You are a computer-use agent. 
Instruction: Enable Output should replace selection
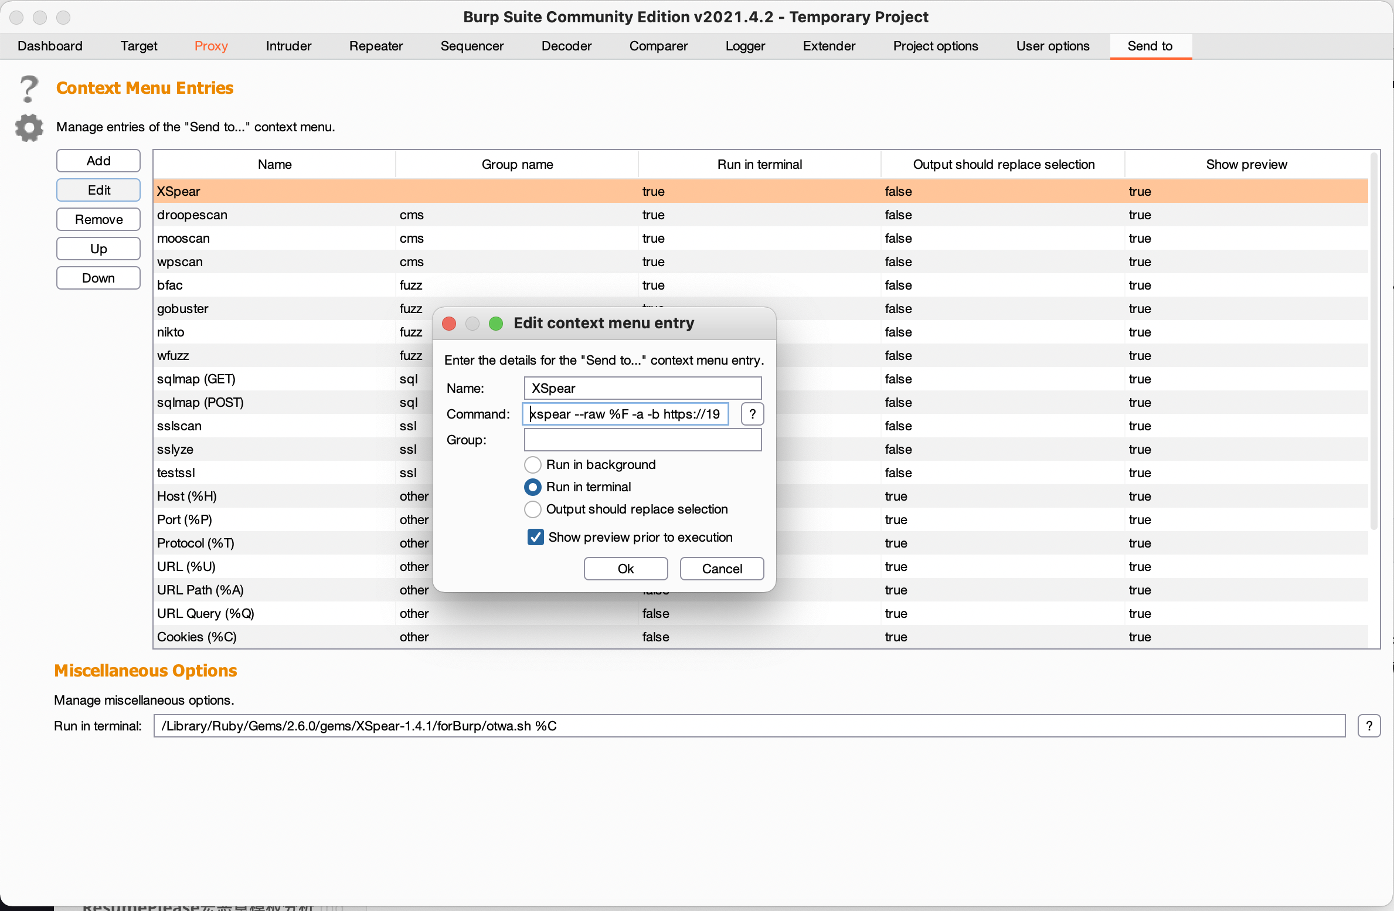click(532, 509)
